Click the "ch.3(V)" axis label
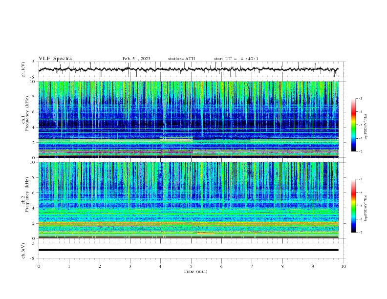The width and height of the screenshot is (387, 299). (23, 251)
